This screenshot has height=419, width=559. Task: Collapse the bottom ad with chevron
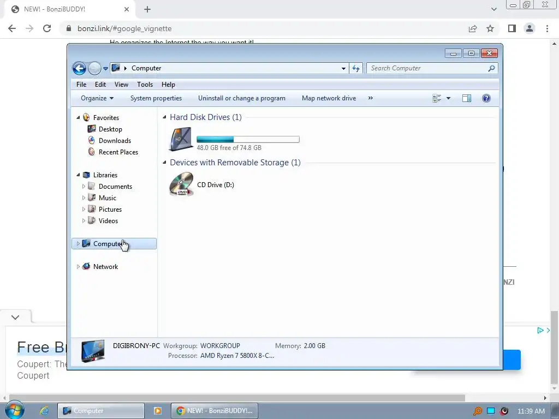click(15, 317)
